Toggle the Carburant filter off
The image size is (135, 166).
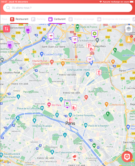(x=57, y=19)
